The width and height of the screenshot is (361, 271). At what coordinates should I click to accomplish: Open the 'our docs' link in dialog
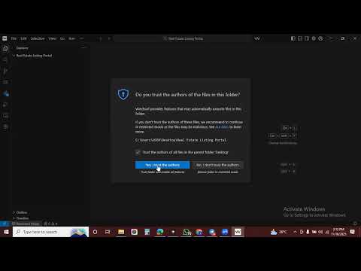point(222,127)
